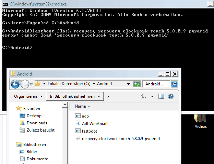Image resolution: width=214 pixels, height=164 pixels.
Task: Click the cmd window command prompt line
Action: tap(17, 47)
